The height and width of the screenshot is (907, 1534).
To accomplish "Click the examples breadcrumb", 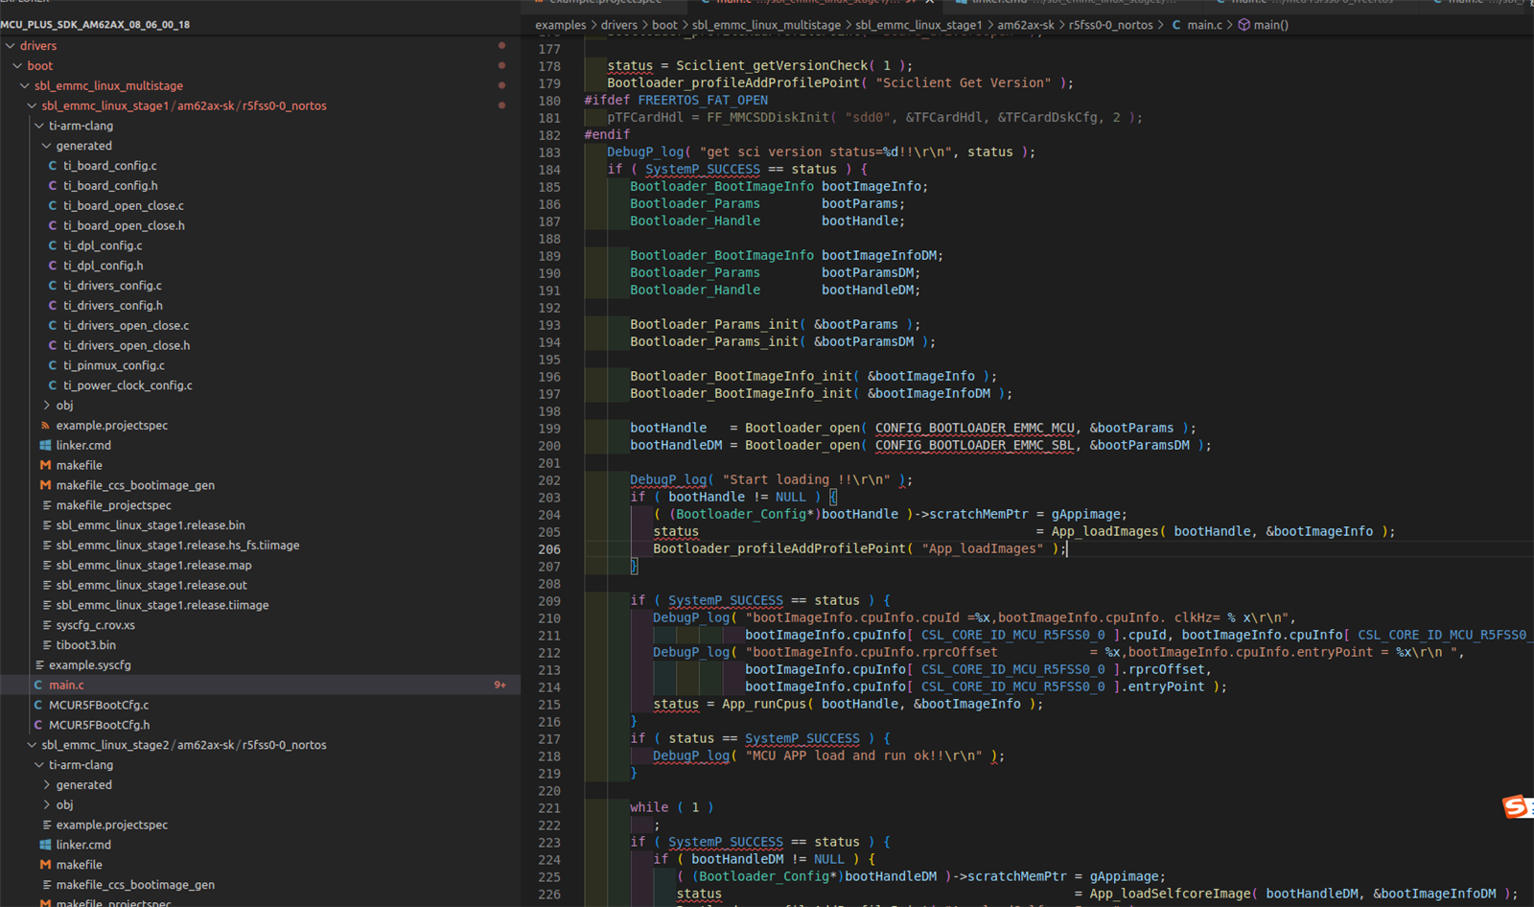I will pyautogui.click(x=560, y=25).
